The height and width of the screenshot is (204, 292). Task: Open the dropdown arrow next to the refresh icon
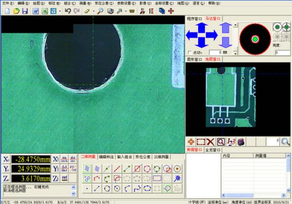pos(60,11)
